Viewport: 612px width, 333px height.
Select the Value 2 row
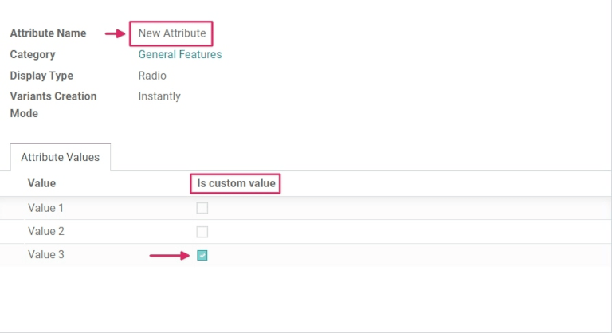46,231
